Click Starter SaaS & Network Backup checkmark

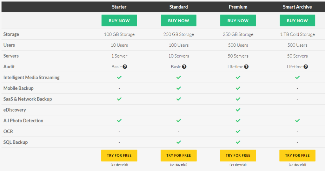(x=119, y=99)
